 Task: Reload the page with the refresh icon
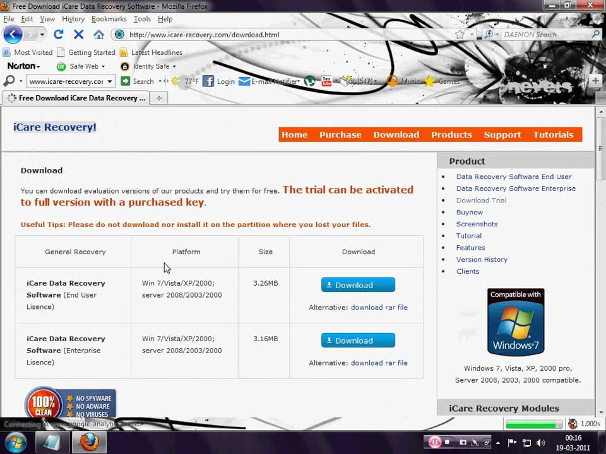[58, 34]
